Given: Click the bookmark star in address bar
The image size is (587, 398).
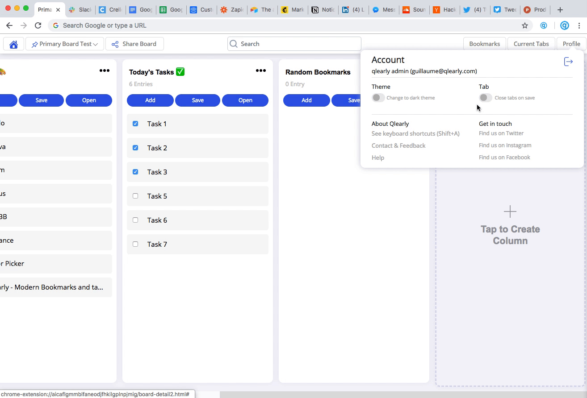Looking at the screenshot, I should click(x=525, y=25).
